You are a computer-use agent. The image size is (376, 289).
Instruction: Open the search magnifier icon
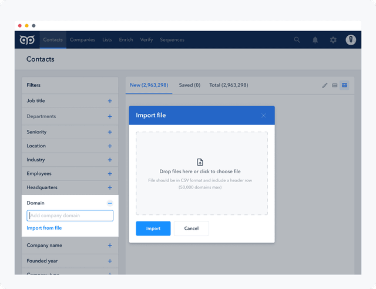pos(297,40)
